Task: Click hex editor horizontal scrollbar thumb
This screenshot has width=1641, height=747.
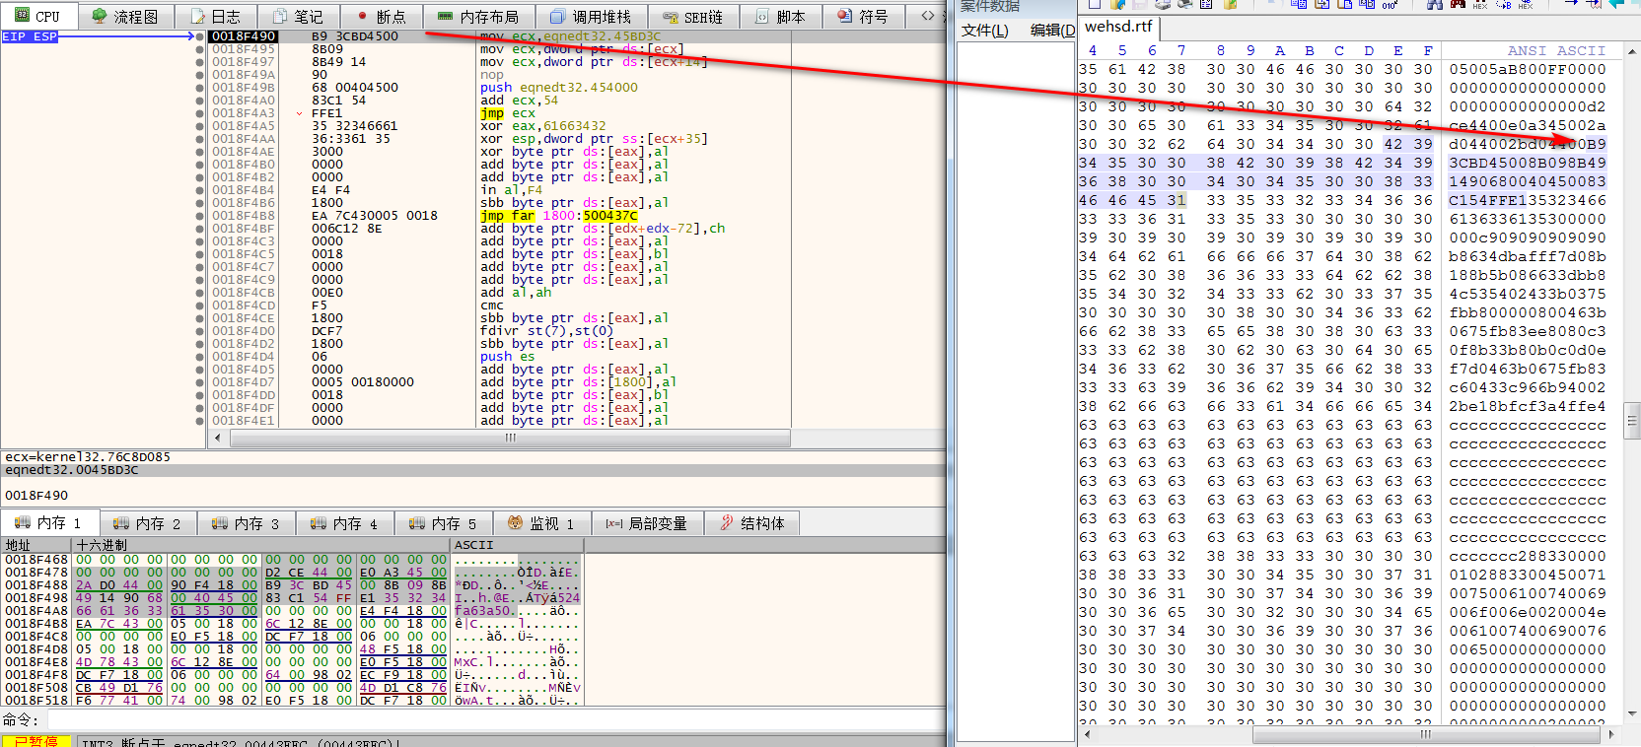Action: [1425, 734]
